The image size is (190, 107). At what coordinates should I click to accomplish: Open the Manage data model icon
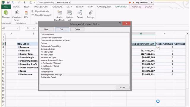(x=6, y=13)
